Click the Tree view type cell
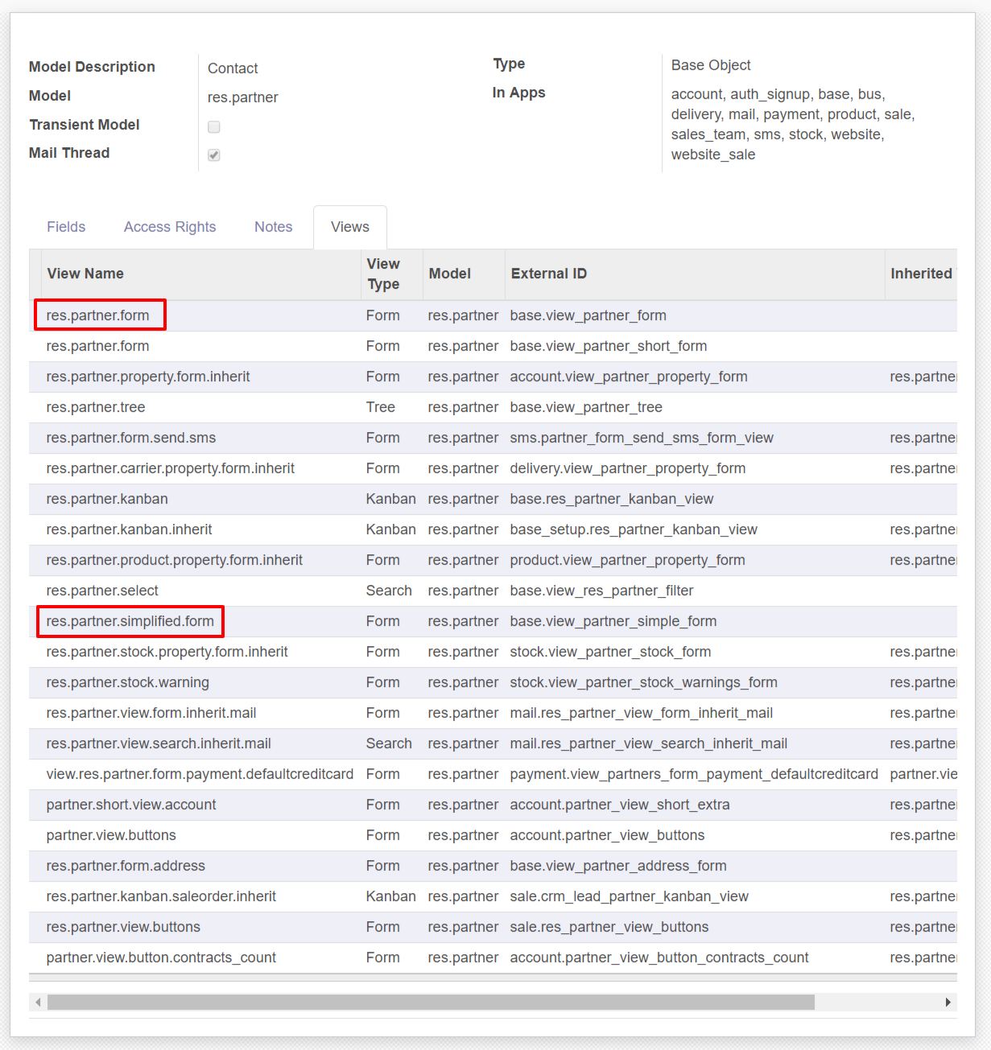Viewport: 991px width, 1050px height. click(381, 407)
